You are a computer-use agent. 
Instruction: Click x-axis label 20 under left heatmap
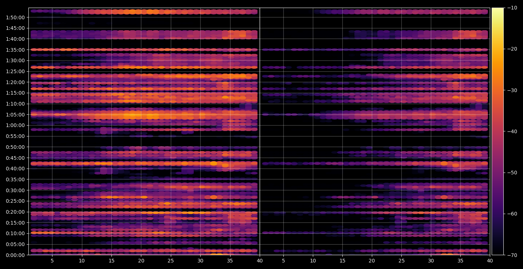click(x=141, y=261)
